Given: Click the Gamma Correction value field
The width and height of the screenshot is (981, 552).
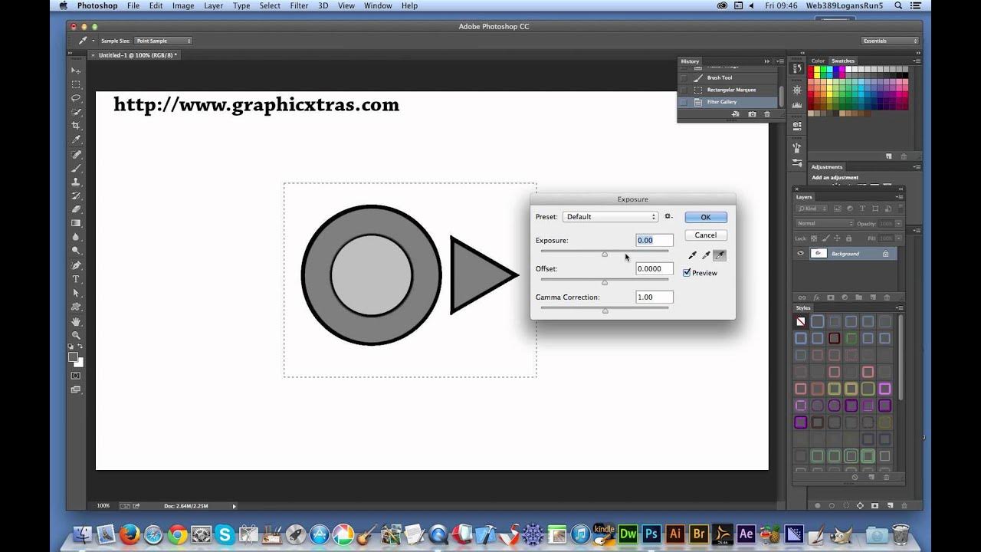Looking at the screenshot, I should [655, 297].
